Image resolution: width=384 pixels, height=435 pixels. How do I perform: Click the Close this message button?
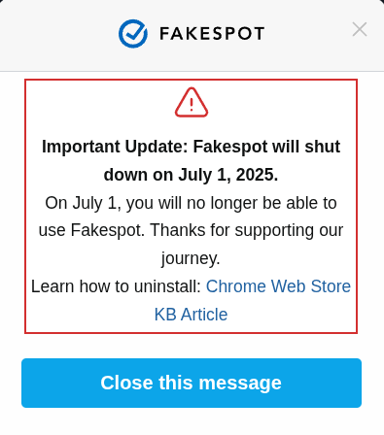click(x=192, y=383)
